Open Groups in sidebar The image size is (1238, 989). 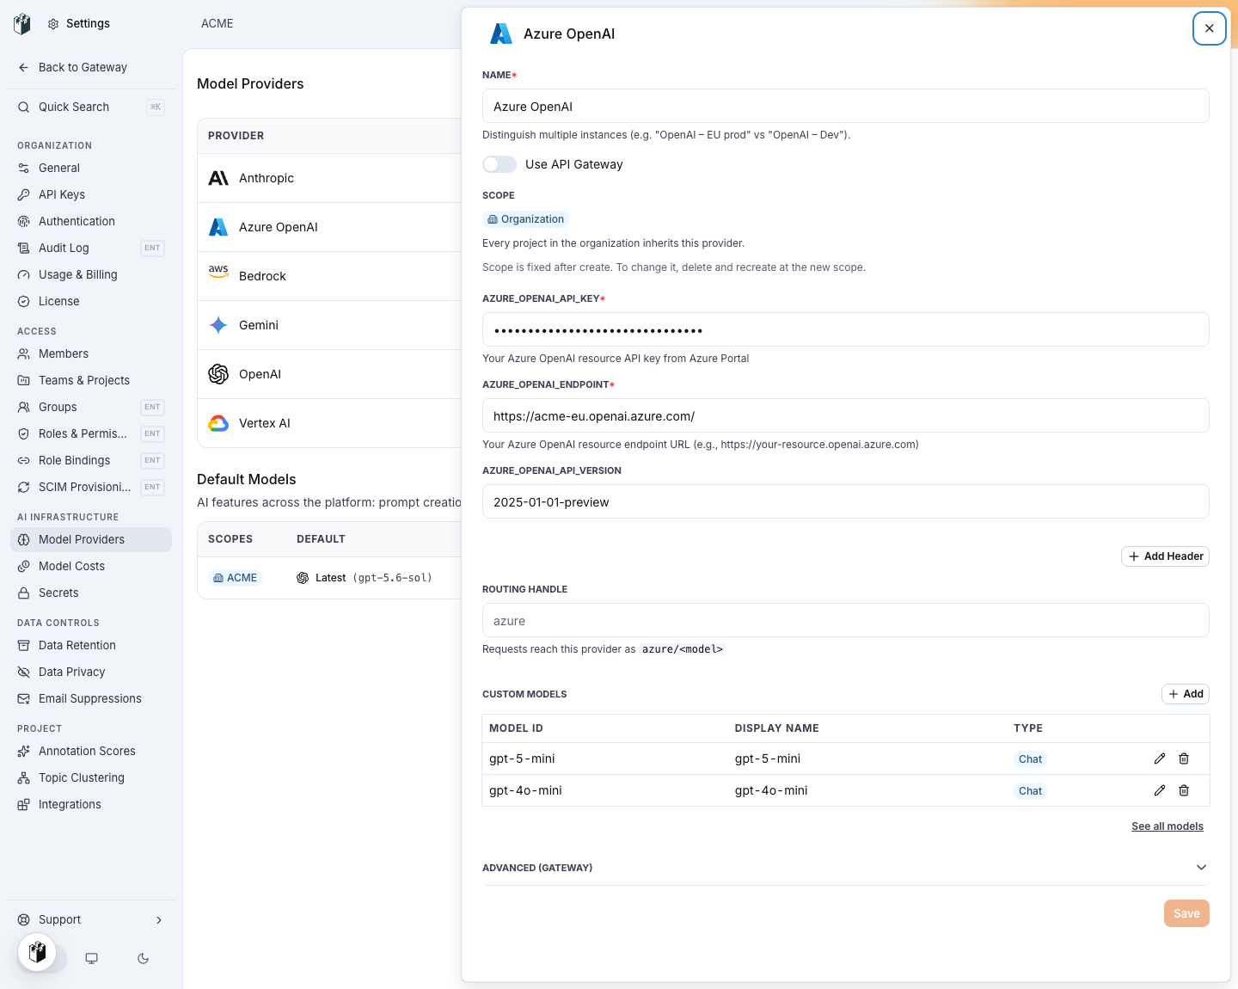(x=90, y=407)
